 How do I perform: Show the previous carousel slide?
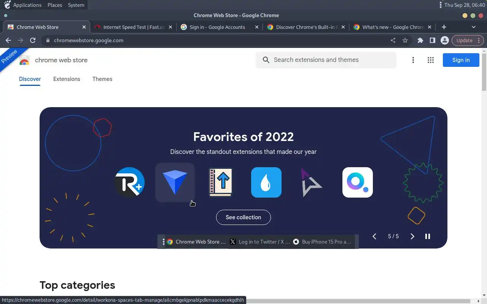tap(374, 236)
